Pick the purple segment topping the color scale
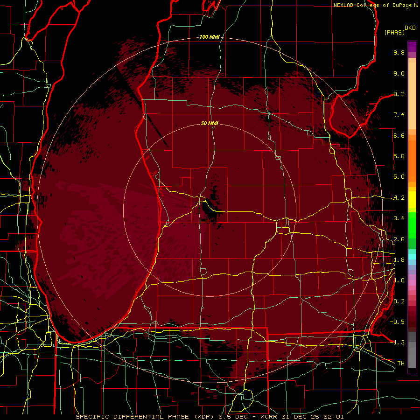Viewport: 420px width, 420px height. 412,47
